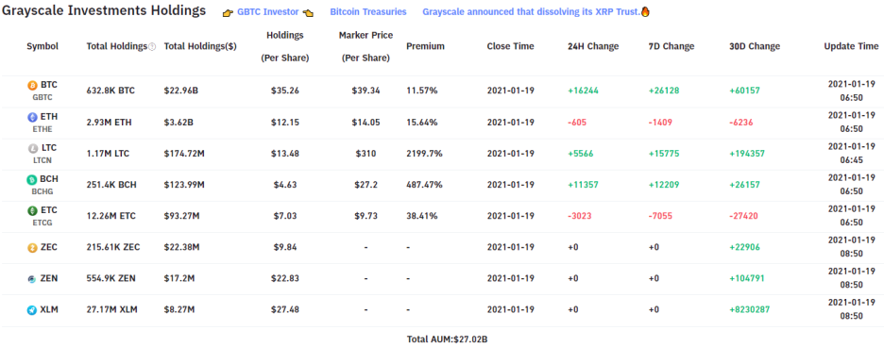The width and height of the screenshot is (884, 347).
Task: Select the ETCG ticker label
Action: (x=42, y=223)
